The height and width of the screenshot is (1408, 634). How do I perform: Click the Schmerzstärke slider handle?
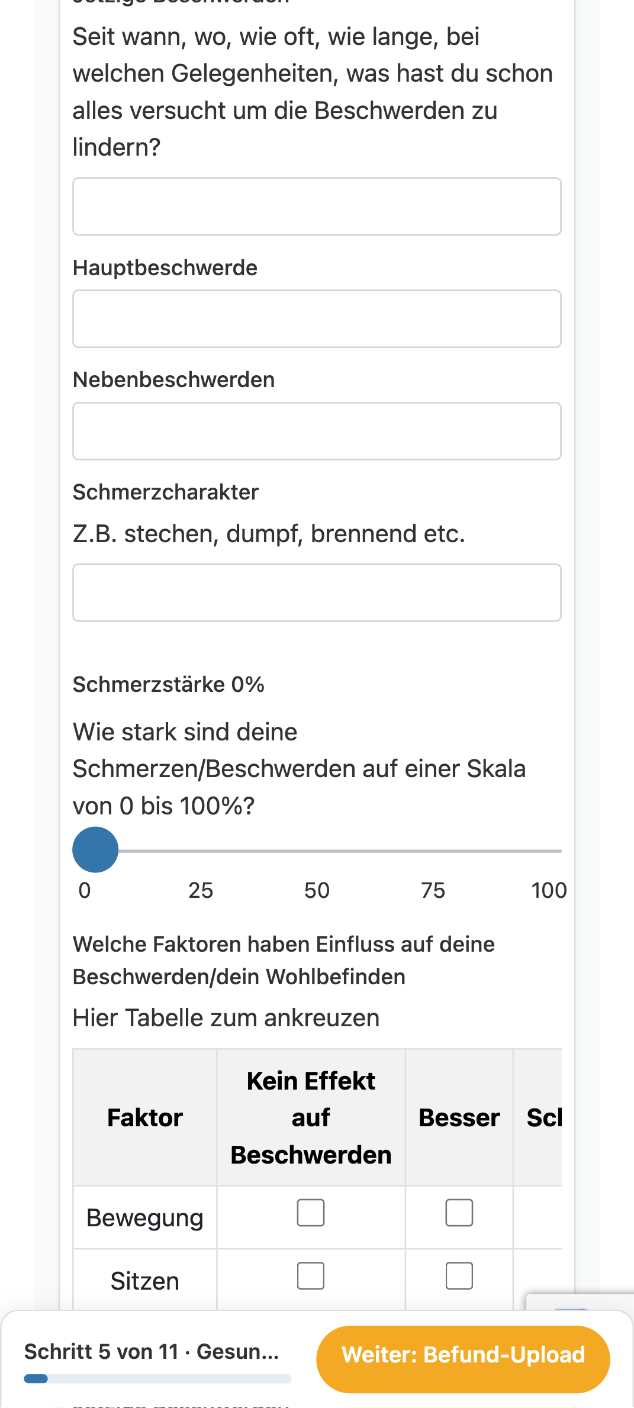click(95, 850)
